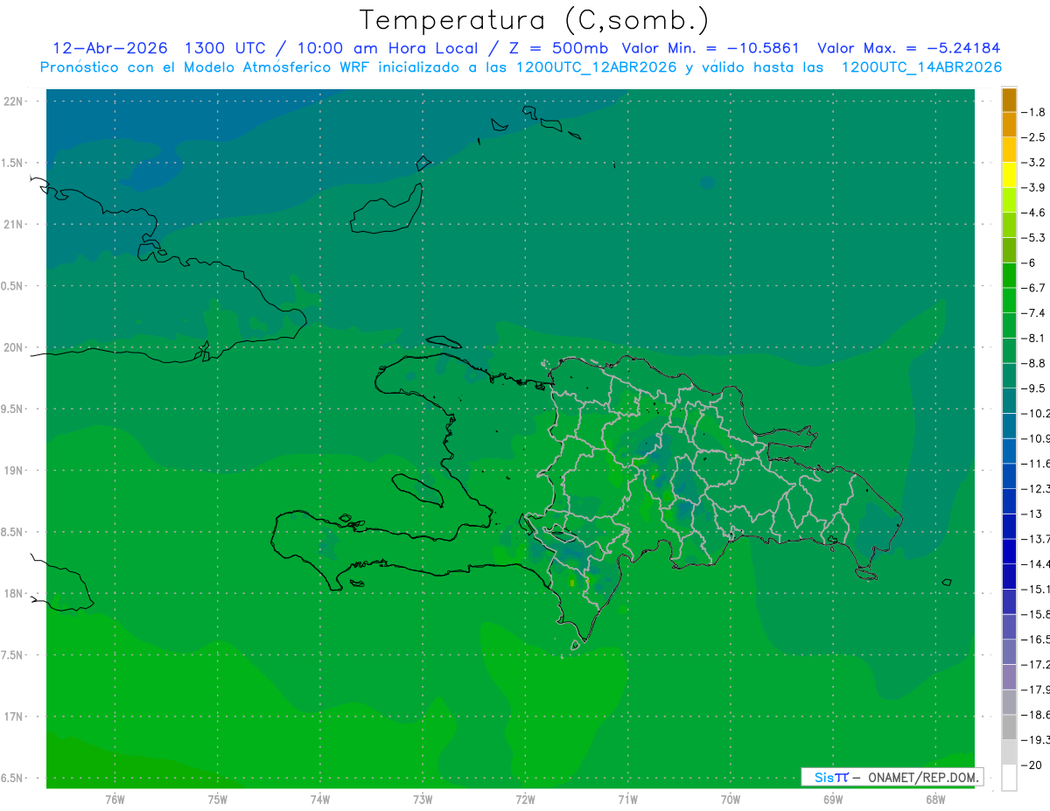Click the "Valor Min. = -10.5861" readout
Image resolution: width=1050 pixels, height=811 pixels.
pyautogui.click(x=710, y=49)
